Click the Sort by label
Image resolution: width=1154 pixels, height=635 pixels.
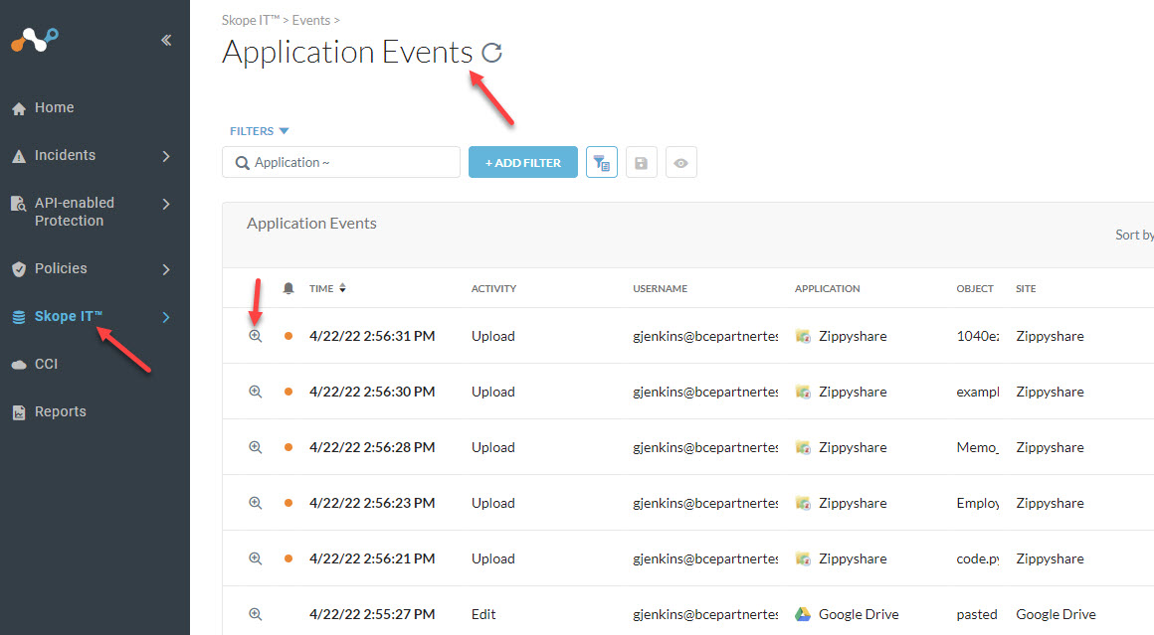(1134, 236)
